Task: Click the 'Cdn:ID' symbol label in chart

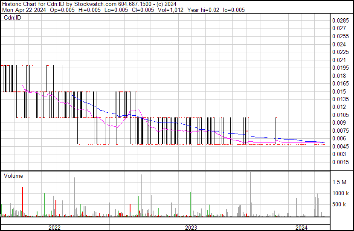Action: [12, 17]
